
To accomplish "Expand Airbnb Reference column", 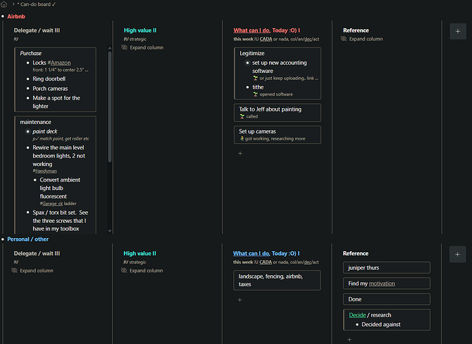I will (x=366, y=39).
